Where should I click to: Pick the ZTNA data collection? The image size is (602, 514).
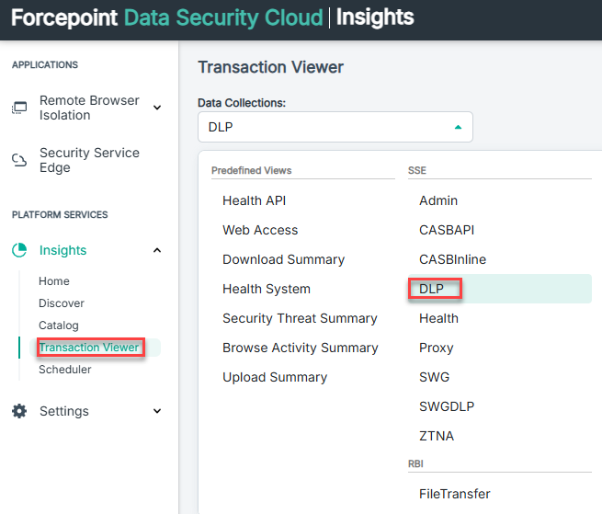(x=437, y=436)
